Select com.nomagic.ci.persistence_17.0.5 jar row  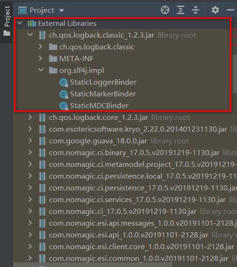125,188
